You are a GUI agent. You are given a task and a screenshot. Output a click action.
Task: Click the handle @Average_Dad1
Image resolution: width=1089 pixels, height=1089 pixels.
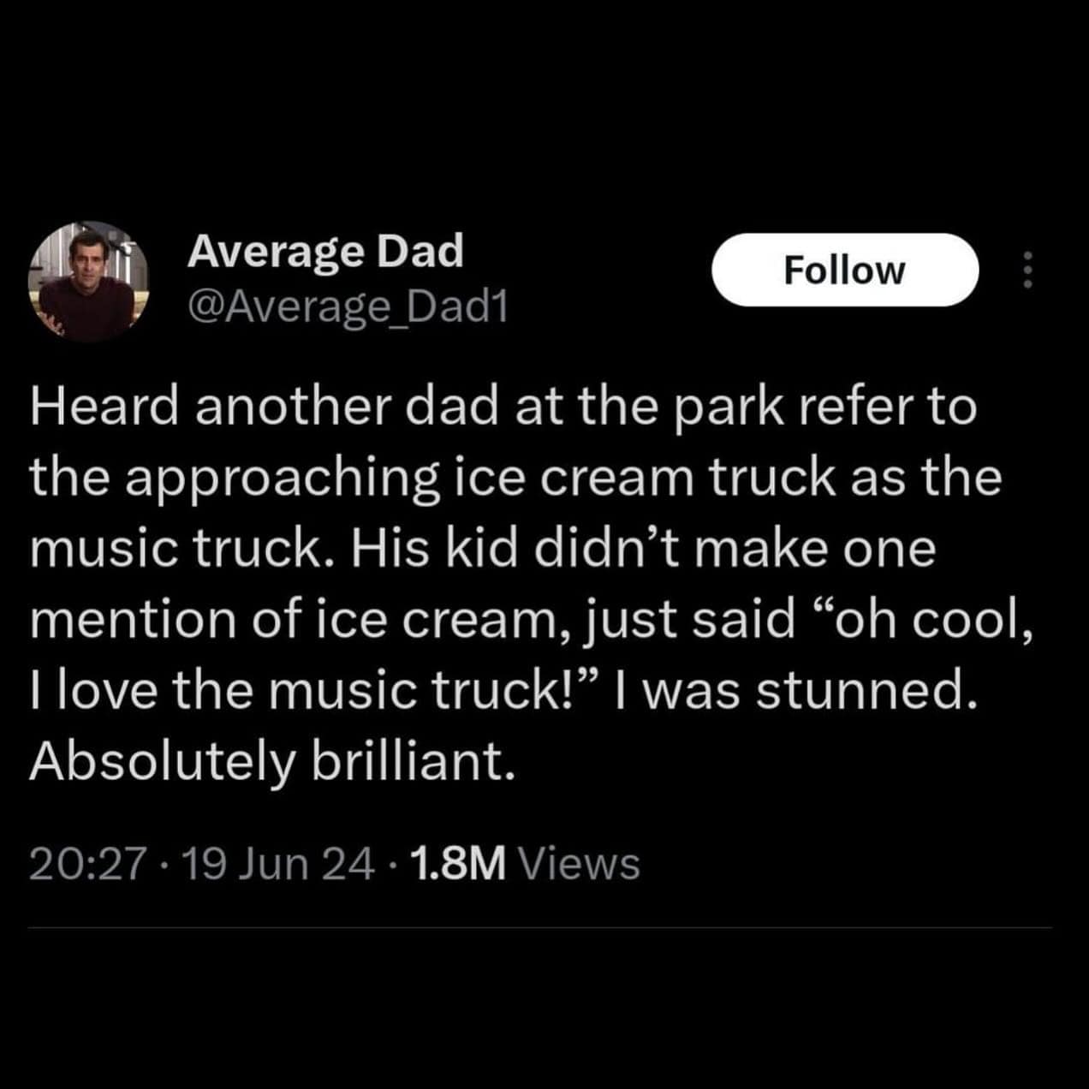pos(348,308)
